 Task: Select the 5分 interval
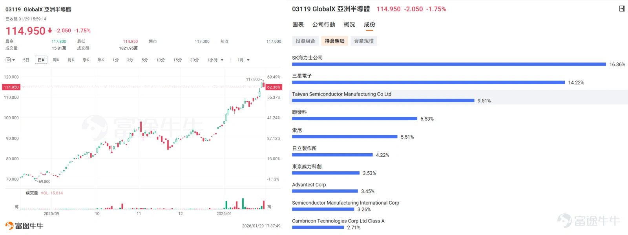click(145, 60)
